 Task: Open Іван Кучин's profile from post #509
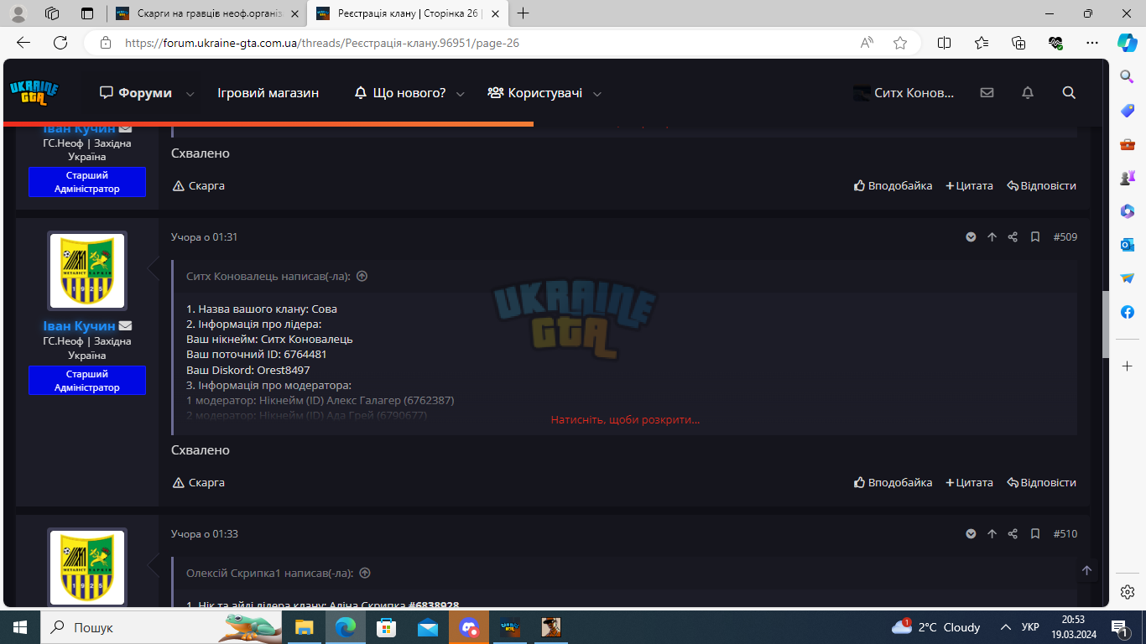point(80,325)
